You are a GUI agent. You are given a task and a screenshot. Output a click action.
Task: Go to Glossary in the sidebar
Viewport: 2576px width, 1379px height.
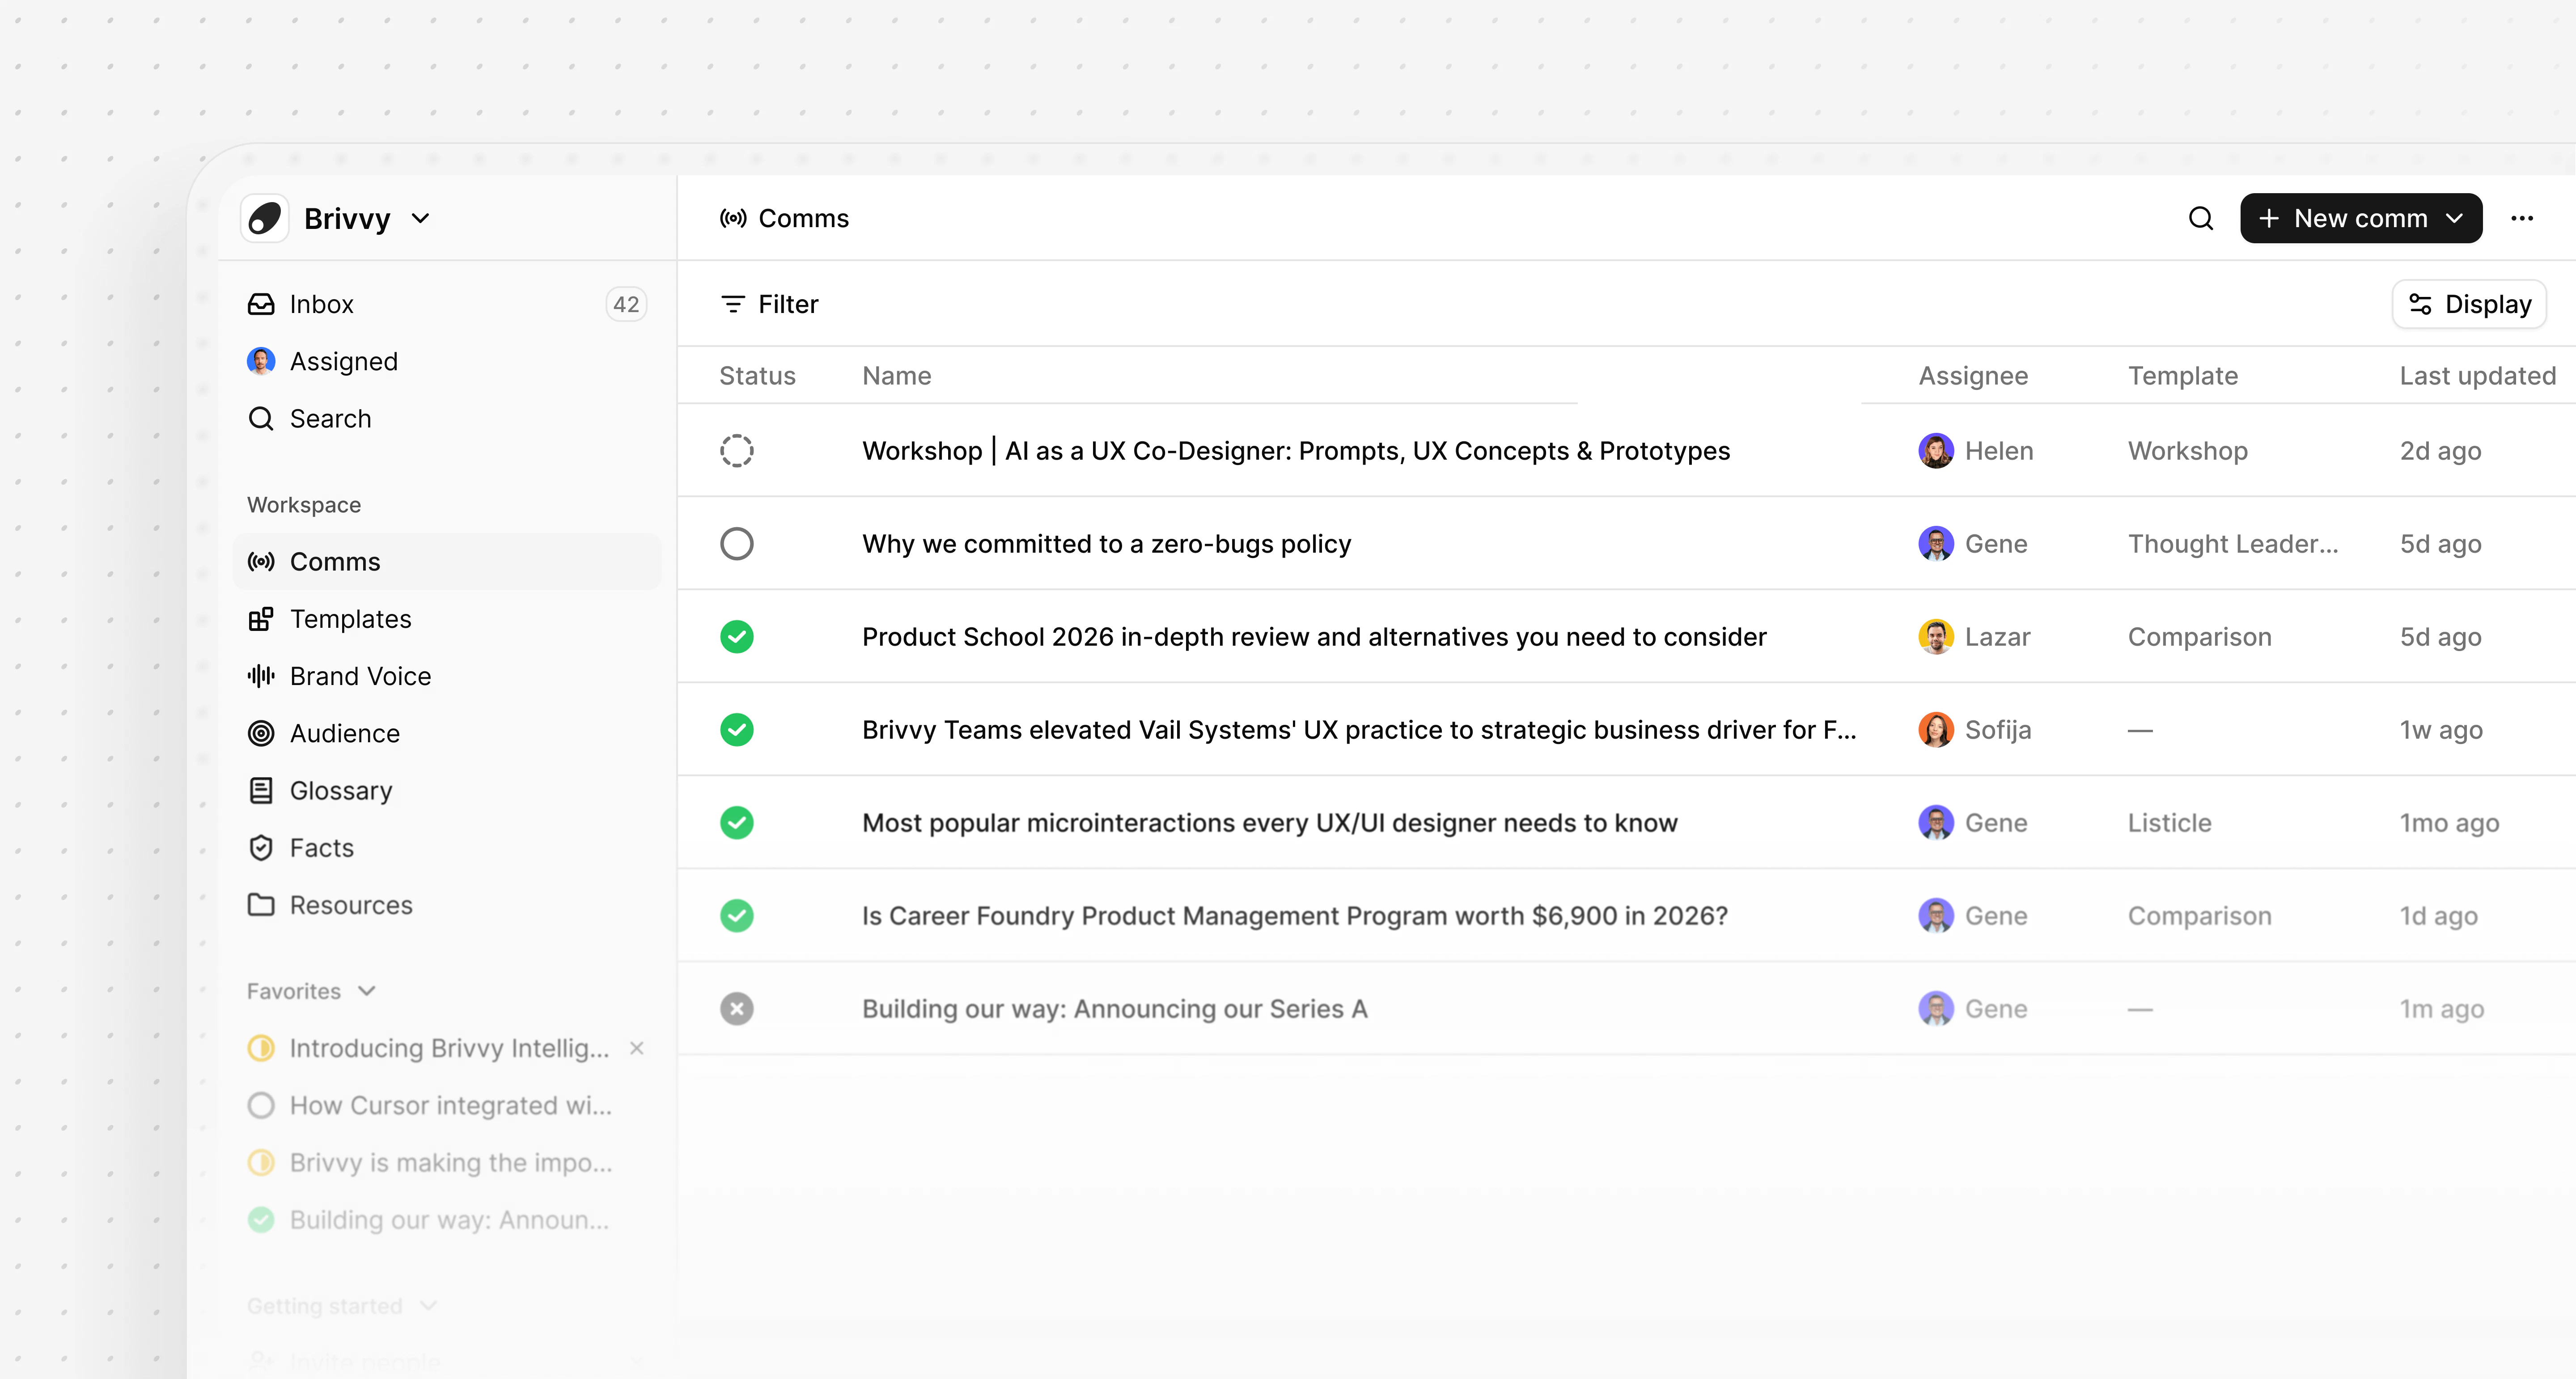pos(340,790)
